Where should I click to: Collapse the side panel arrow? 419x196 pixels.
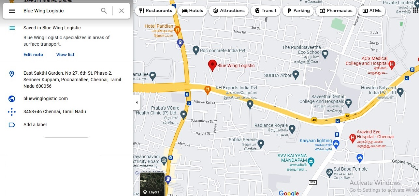(137, 102)
